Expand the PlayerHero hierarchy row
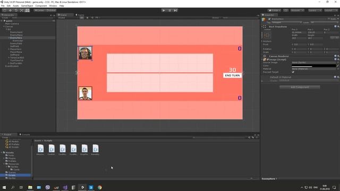 pos(9,49)
